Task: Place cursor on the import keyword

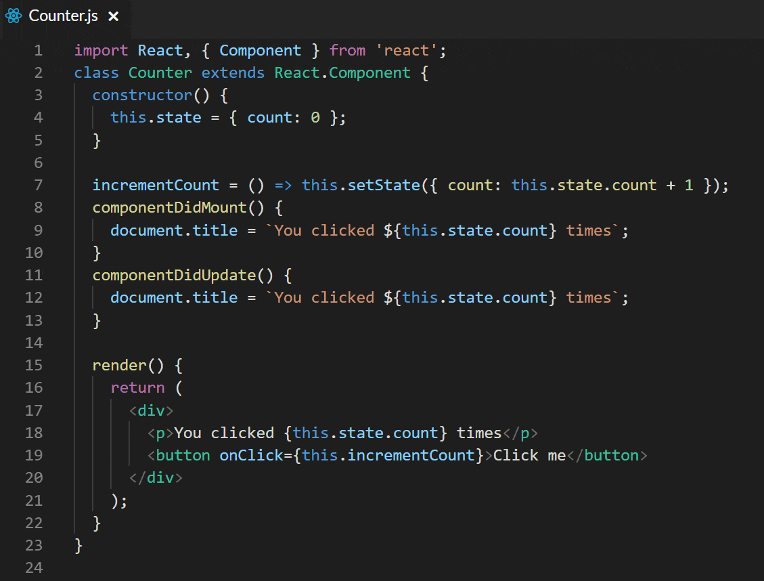Action: click(100, 50)
